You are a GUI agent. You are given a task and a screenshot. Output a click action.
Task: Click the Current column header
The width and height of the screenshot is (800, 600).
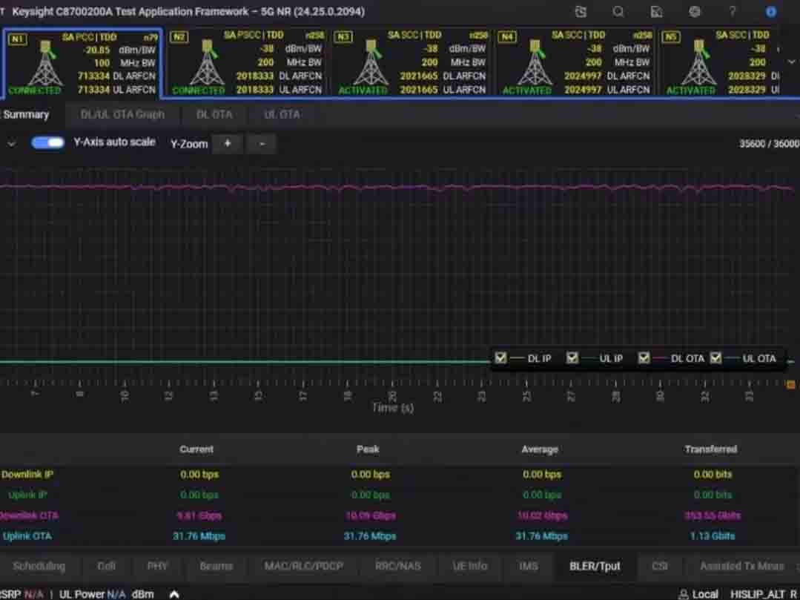(196, 449)
